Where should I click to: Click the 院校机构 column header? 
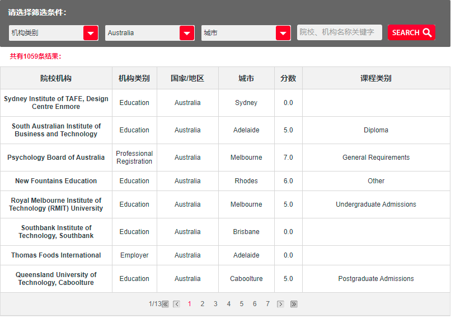click(x=56, y=78)
